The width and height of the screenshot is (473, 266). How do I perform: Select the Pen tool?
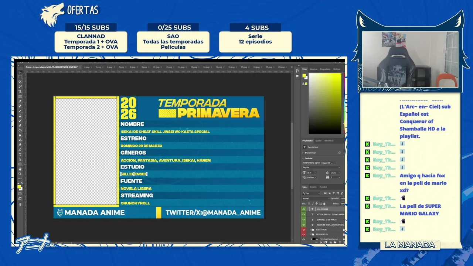click(x=20, y=150)
